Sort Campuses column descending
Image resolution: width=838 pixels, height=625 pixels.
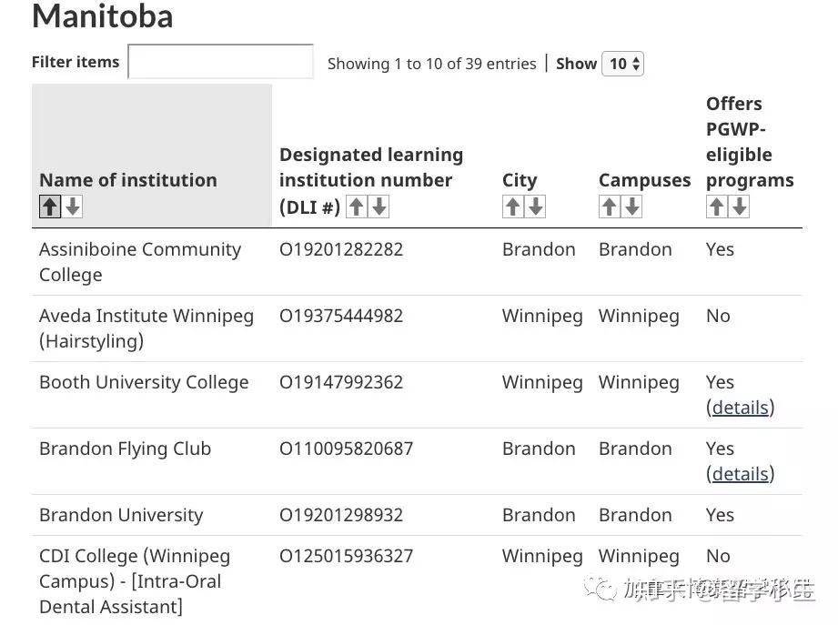632,207
